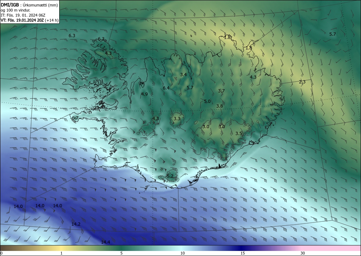Click the 5.0 value on the map
The height and width of the screenshot is (256, 361).
207,101
